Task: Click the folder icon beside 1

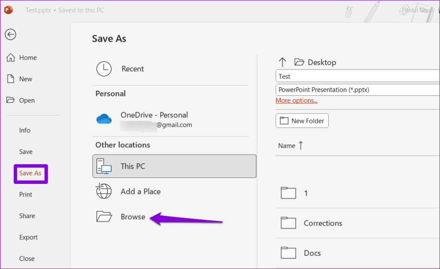Action: click(x=288, y=193)
